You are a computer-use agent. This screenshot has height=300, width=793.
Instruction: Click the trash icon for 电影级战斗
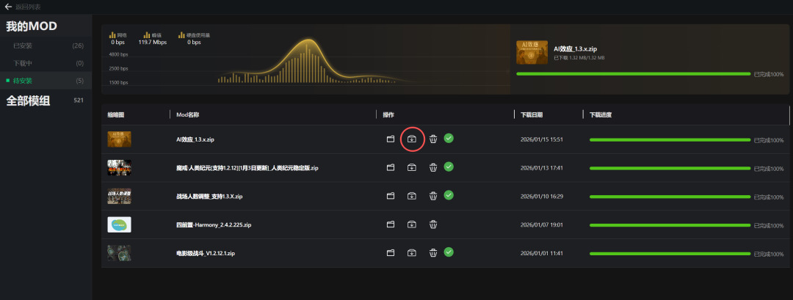tap(433, 253)
